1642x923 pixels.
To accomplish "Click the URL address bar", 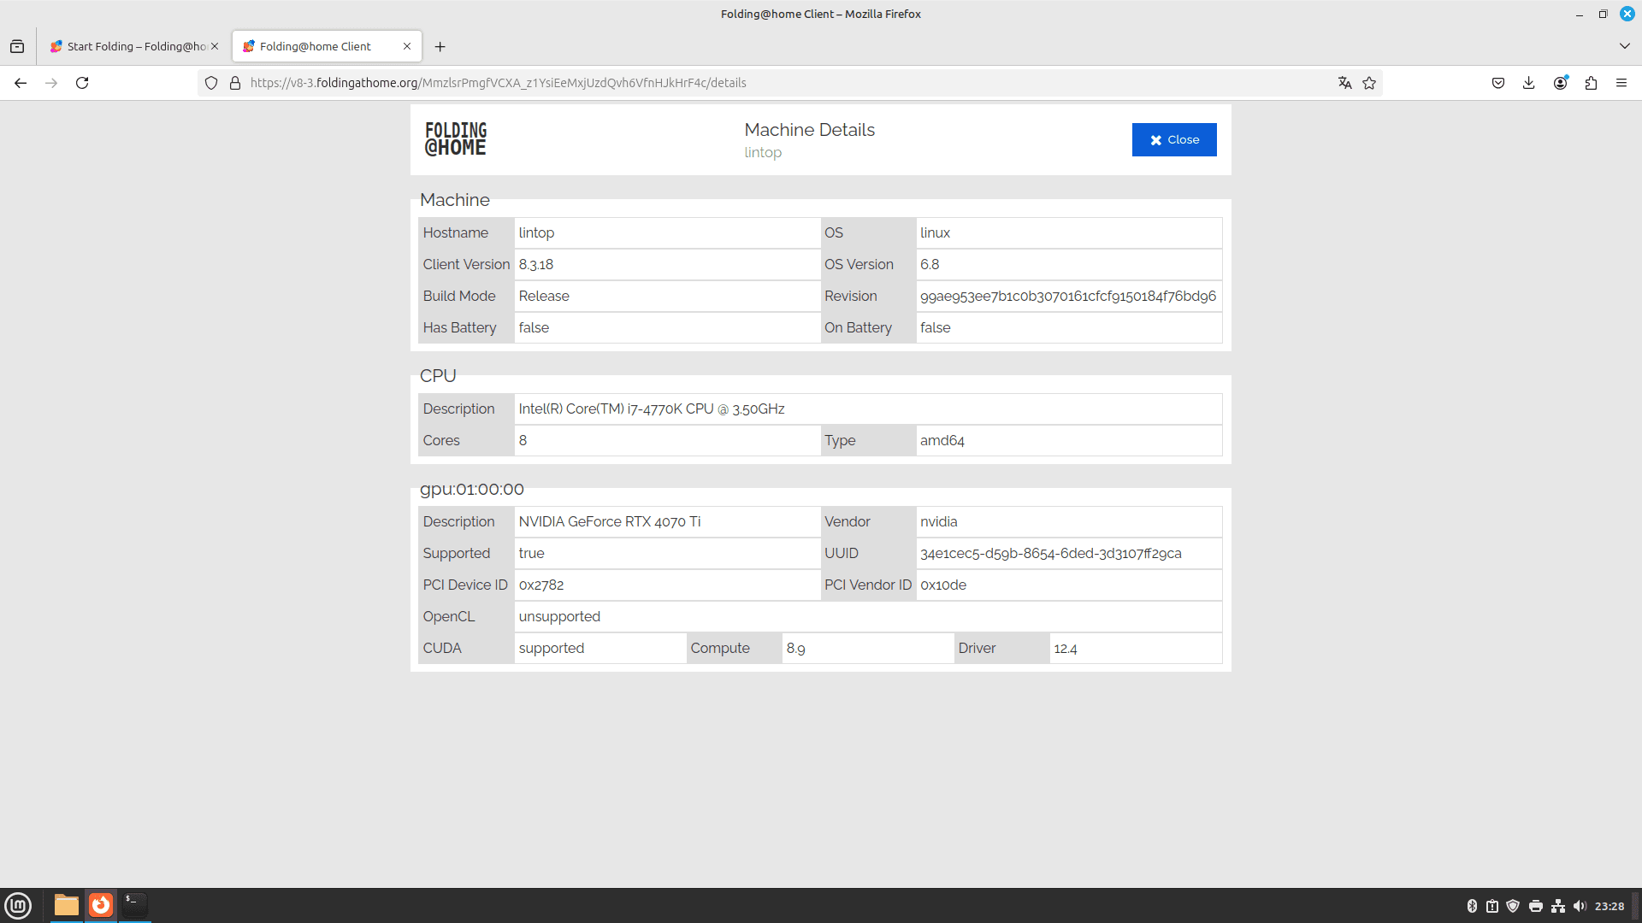I will point(770,83).
